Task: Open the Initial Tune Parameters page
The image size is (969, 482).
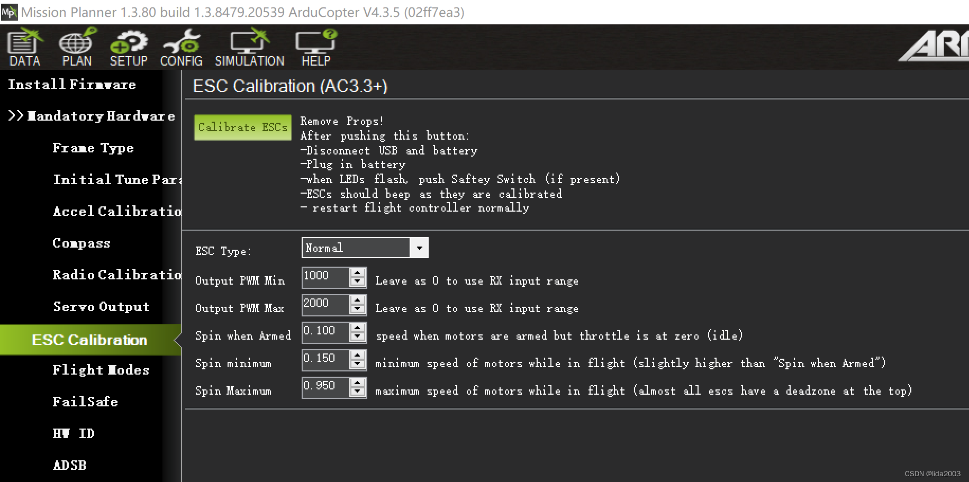Action: pyautogui.click(x=117, y=180)
